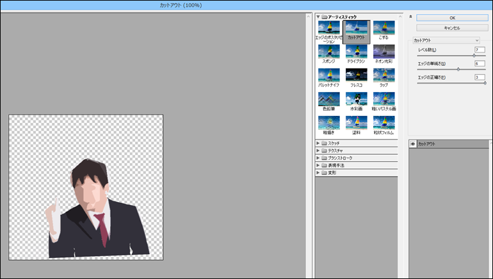
Task: Apply the スポンジ filter thumbnail
Action: (x=328, y=52)
